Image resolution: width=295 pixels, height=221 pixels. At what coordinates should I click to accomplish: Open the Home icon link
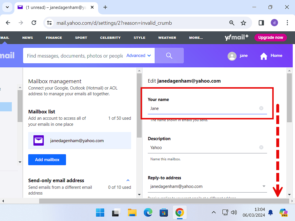[x=264, y=56]
